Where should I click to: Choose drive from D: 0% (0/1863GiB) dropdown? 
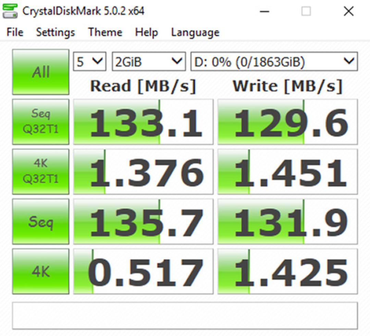[274, 62]
